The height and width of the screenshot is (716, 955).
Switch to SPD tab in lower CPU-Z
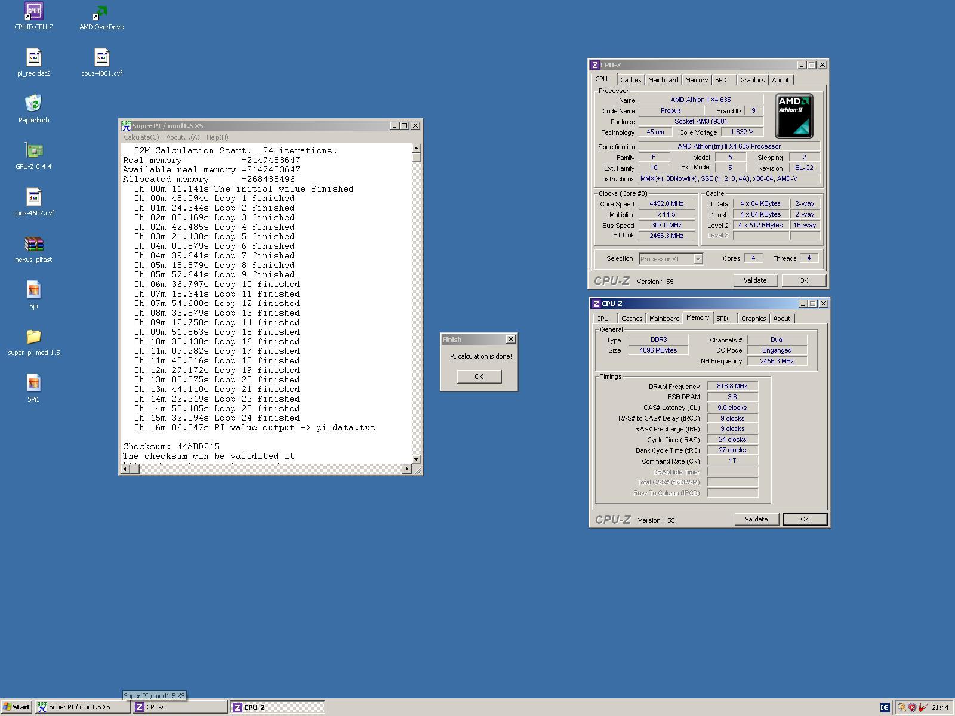[x=722, y=319]
